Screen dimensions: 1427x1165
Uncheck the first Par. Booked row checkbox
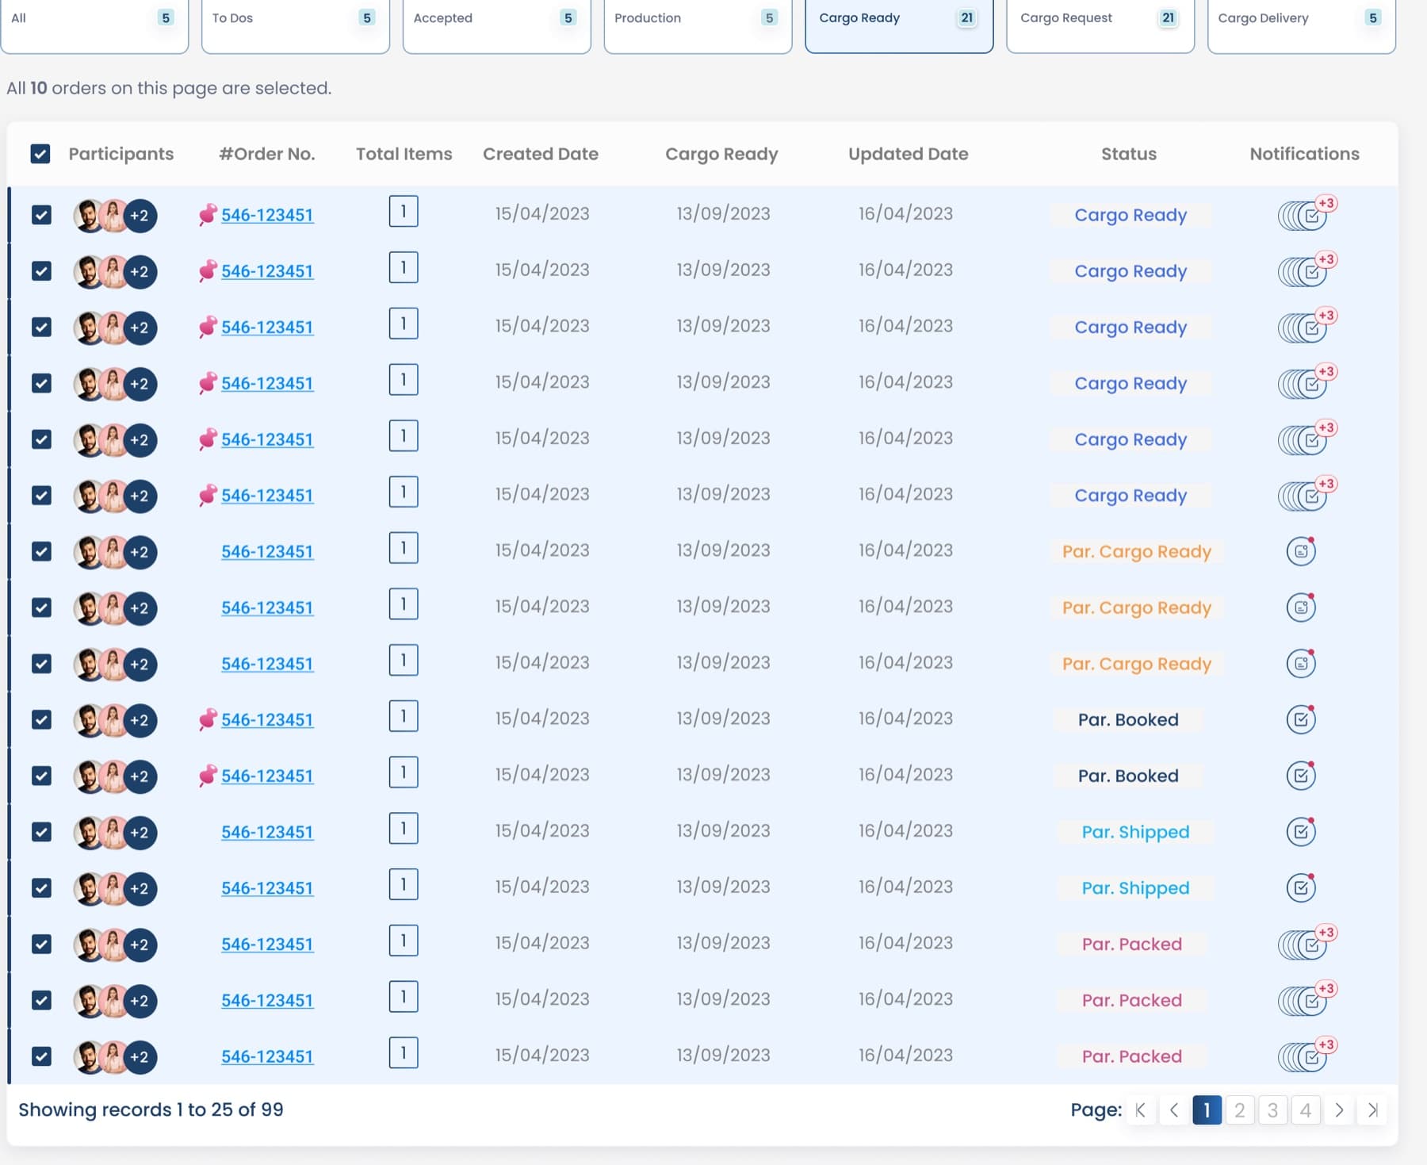41,720
